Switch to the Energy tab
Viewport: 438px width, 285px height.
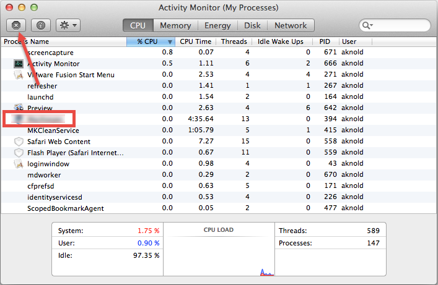[217, 25]
